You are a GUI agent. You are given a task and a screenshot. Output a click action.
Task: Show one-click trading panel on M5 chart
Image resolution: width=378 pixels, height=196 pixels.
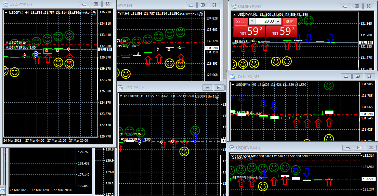click(233, 84)
